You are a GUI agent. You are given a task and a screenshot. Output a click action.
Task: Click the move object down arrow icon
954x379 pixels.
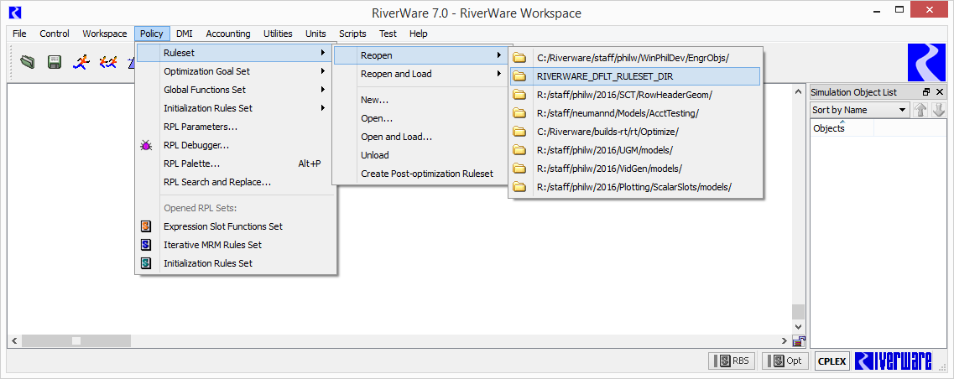click(938, 110)
